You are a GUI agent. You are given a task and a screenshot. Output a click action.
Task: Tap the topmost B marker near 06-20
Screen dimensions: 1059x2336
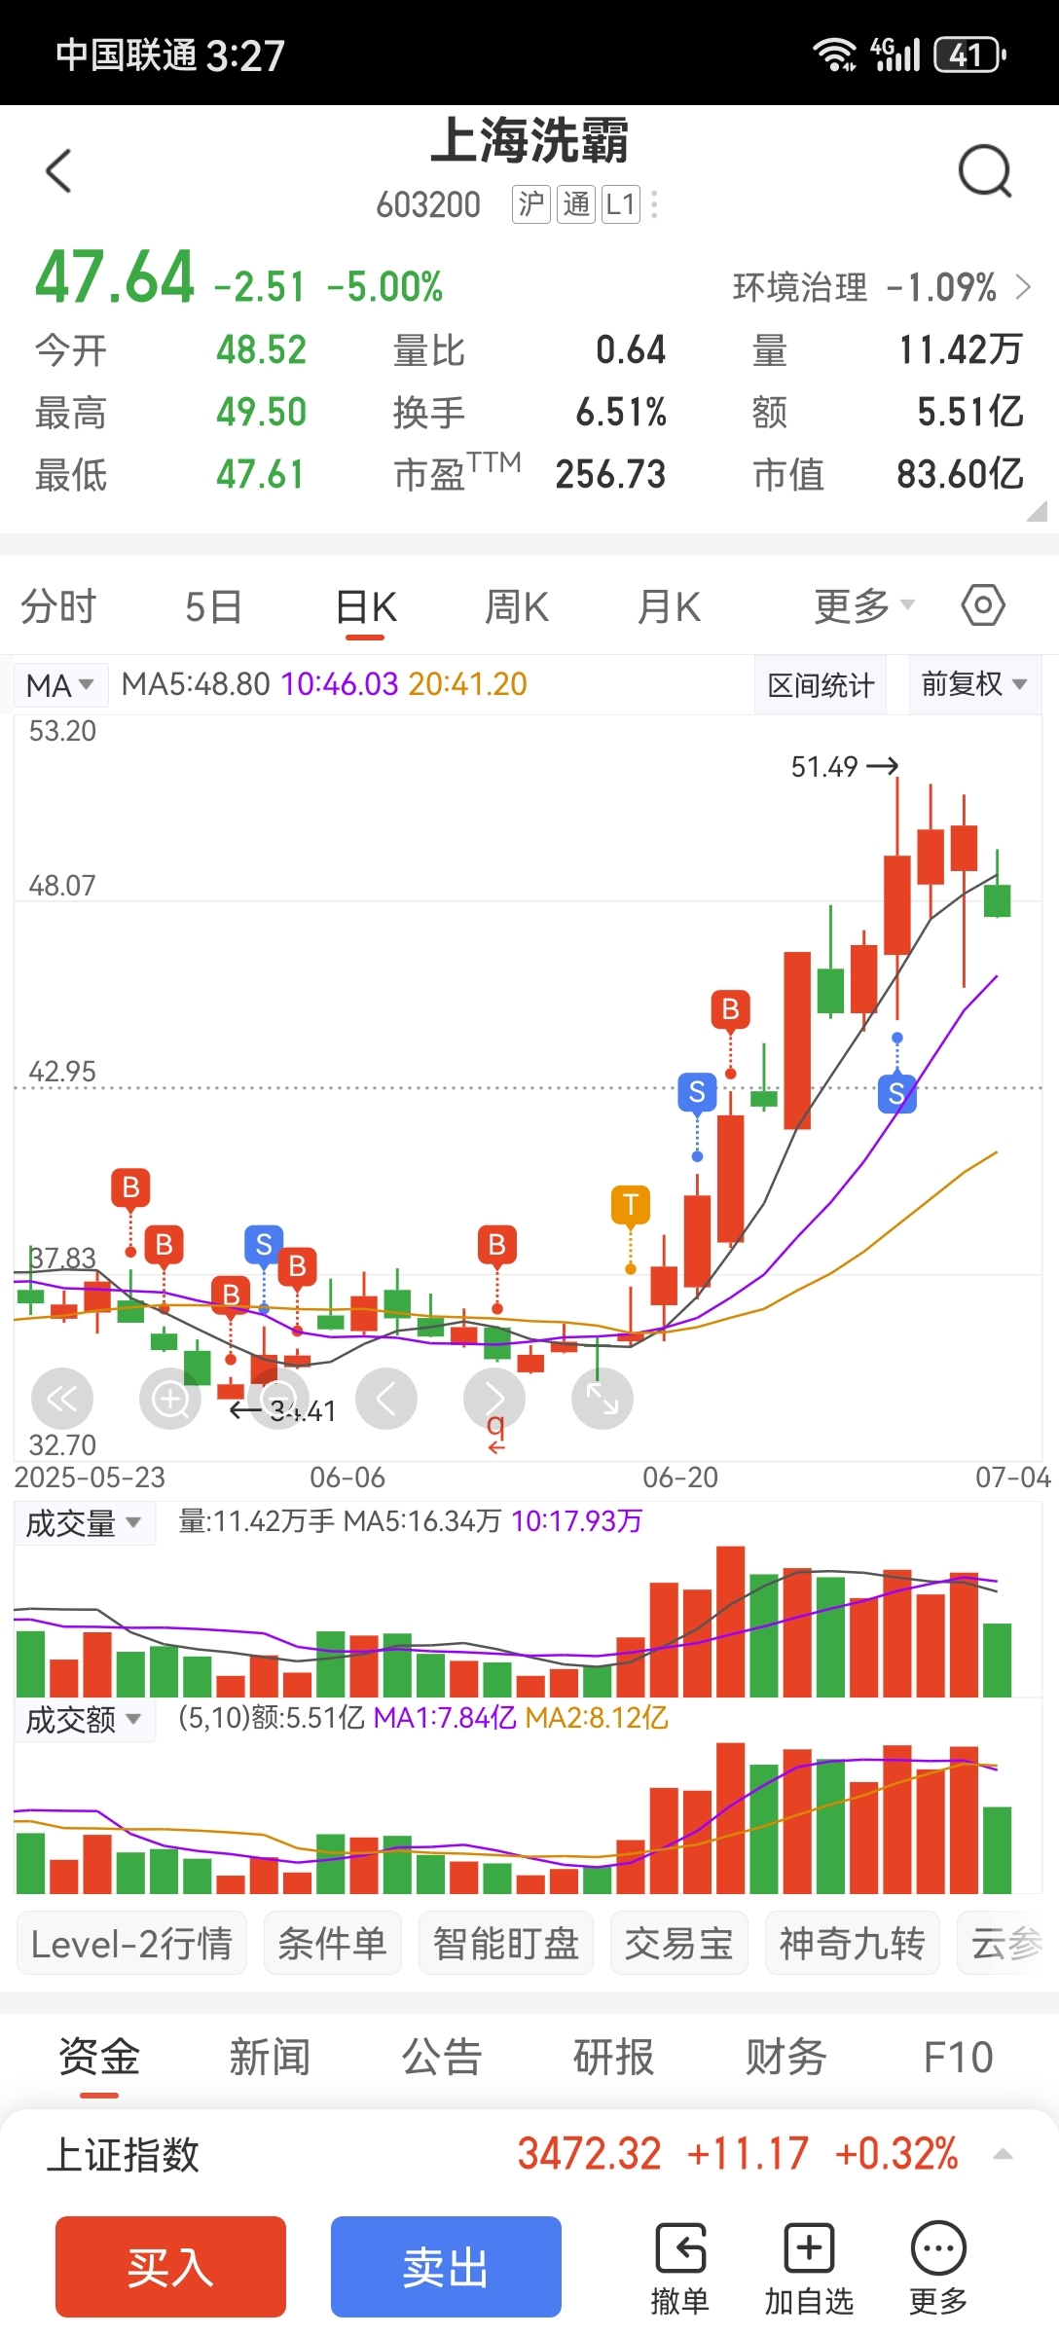(731, 1009)
